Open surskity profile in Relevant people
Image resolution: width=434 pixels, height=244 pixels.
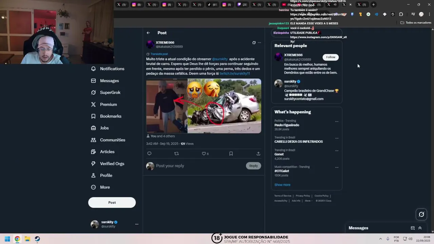pos(290,81)
